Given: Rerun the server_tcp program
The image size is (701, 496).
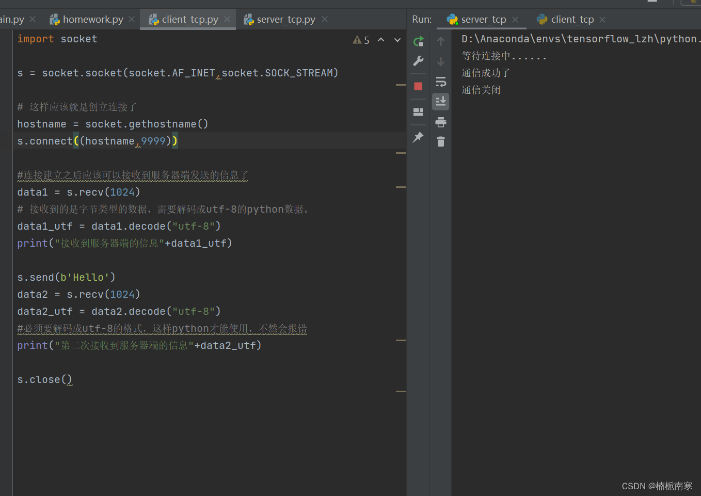Looking at the screenshot, I should point(419,41).
